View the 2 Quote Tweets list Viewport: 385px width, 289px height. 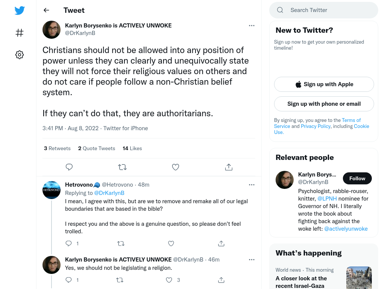(x=97, y=148)
